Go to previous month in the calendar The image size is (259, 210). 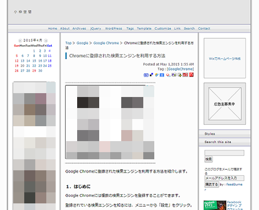(x=20, y=40)
